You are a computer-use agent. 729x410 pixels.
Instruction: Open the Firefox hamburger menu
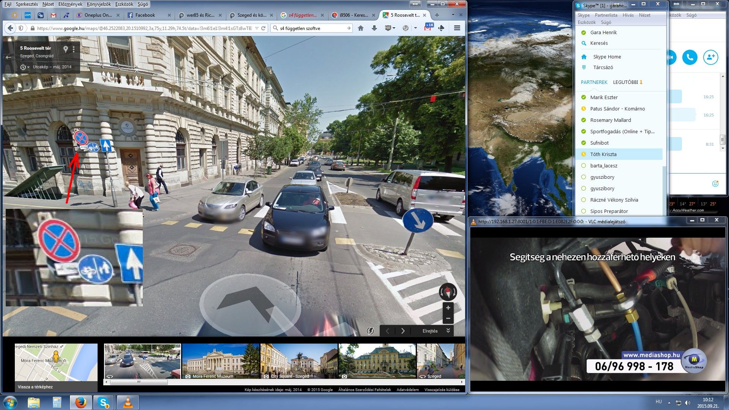tap(457, 28)
